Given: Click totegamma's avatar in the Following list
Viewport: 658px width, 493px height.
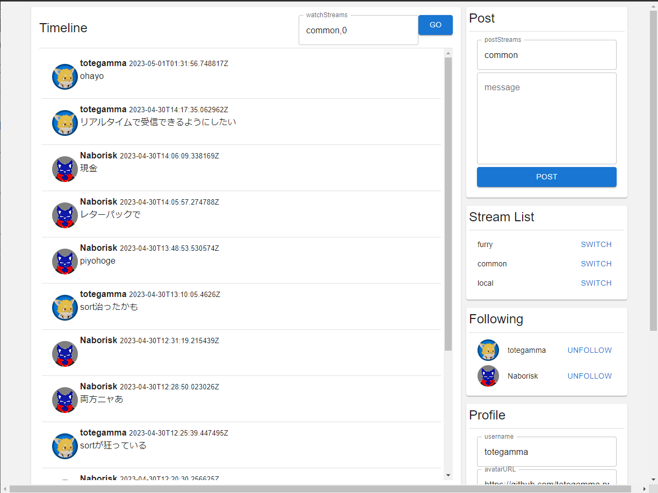Looking at the screenshot, I should 488,350.
